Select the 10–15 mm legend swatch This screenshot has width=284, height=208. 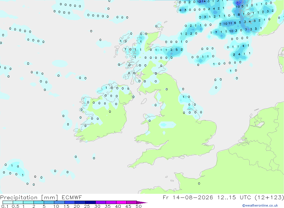pyautogui.click(x=59, y=202)
